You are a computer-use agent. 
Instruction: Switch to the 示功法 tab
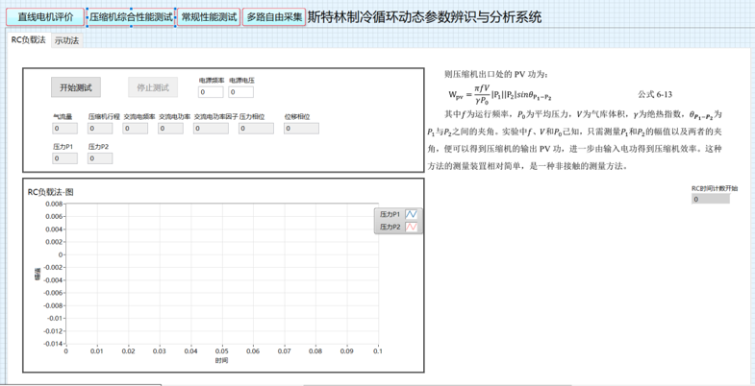coord(66,41)
